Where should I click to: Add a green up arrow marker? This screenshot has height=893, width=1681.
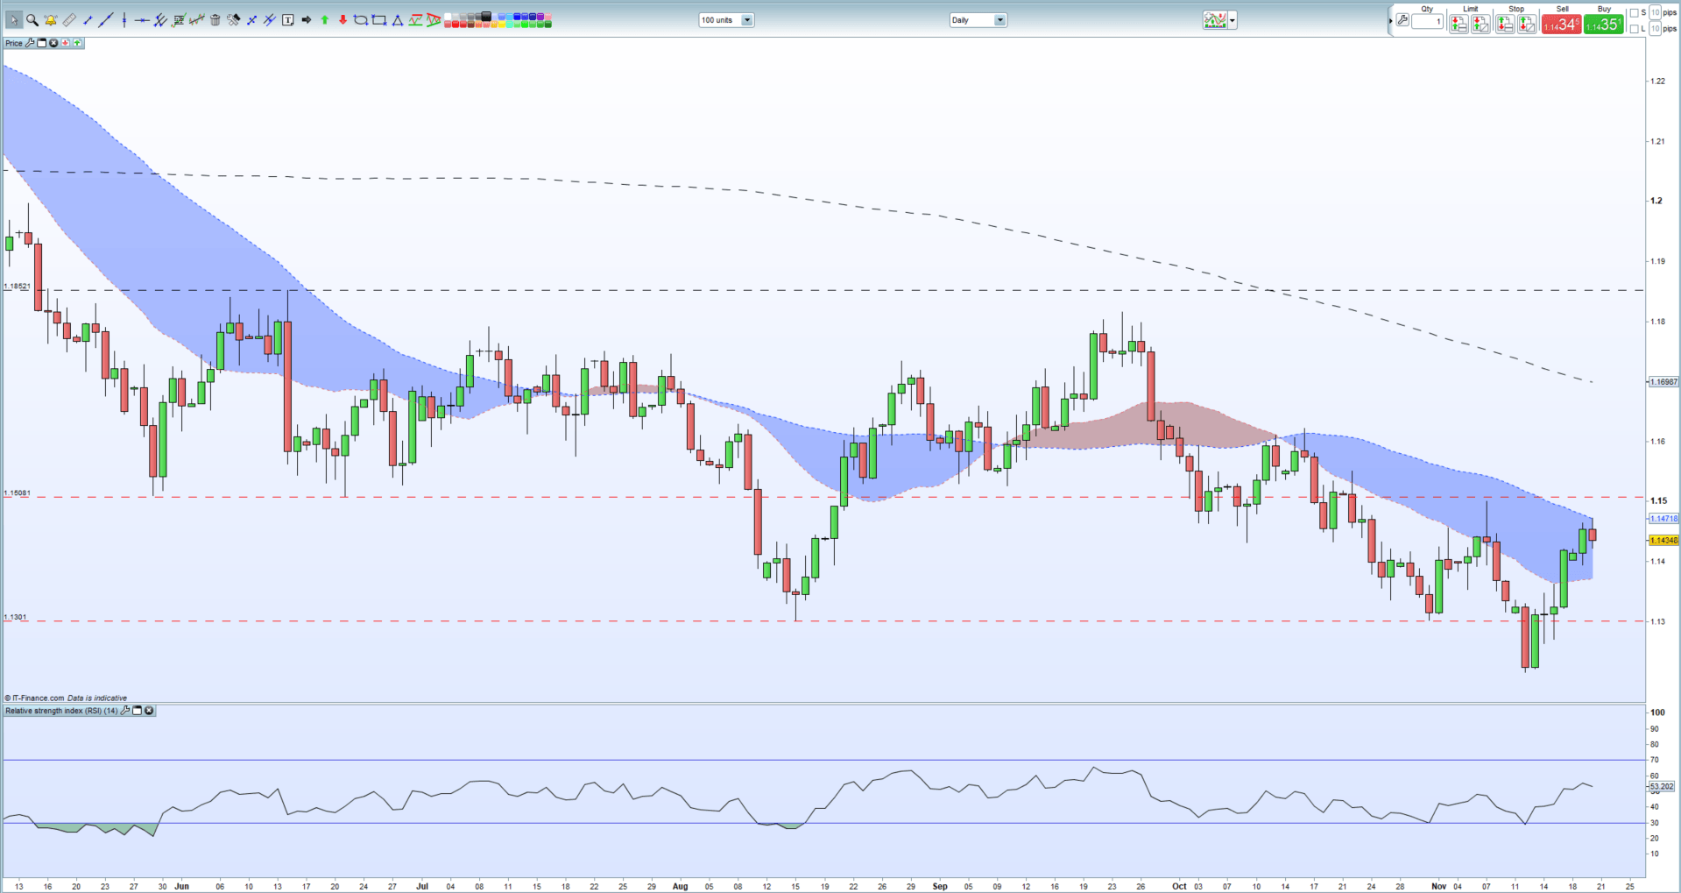[x=324, y=20]
